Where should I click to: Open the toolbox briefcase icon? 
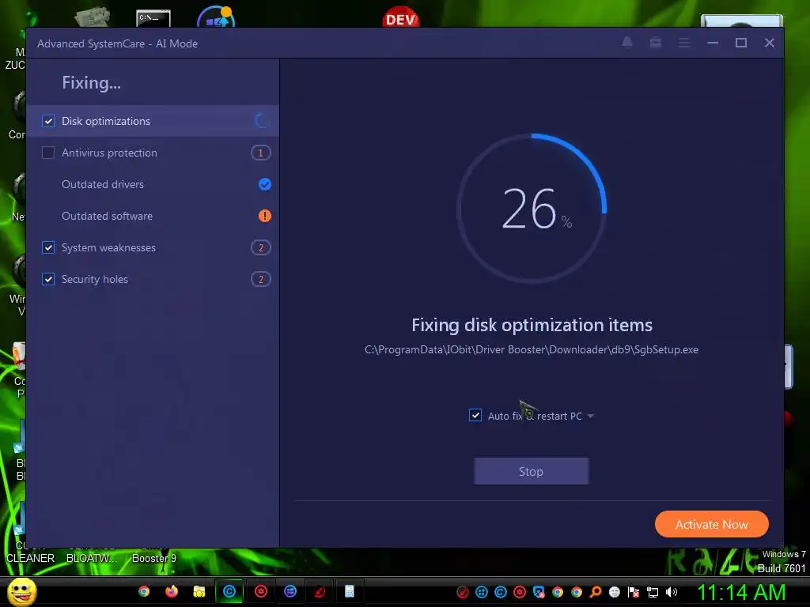pos(656,43)
